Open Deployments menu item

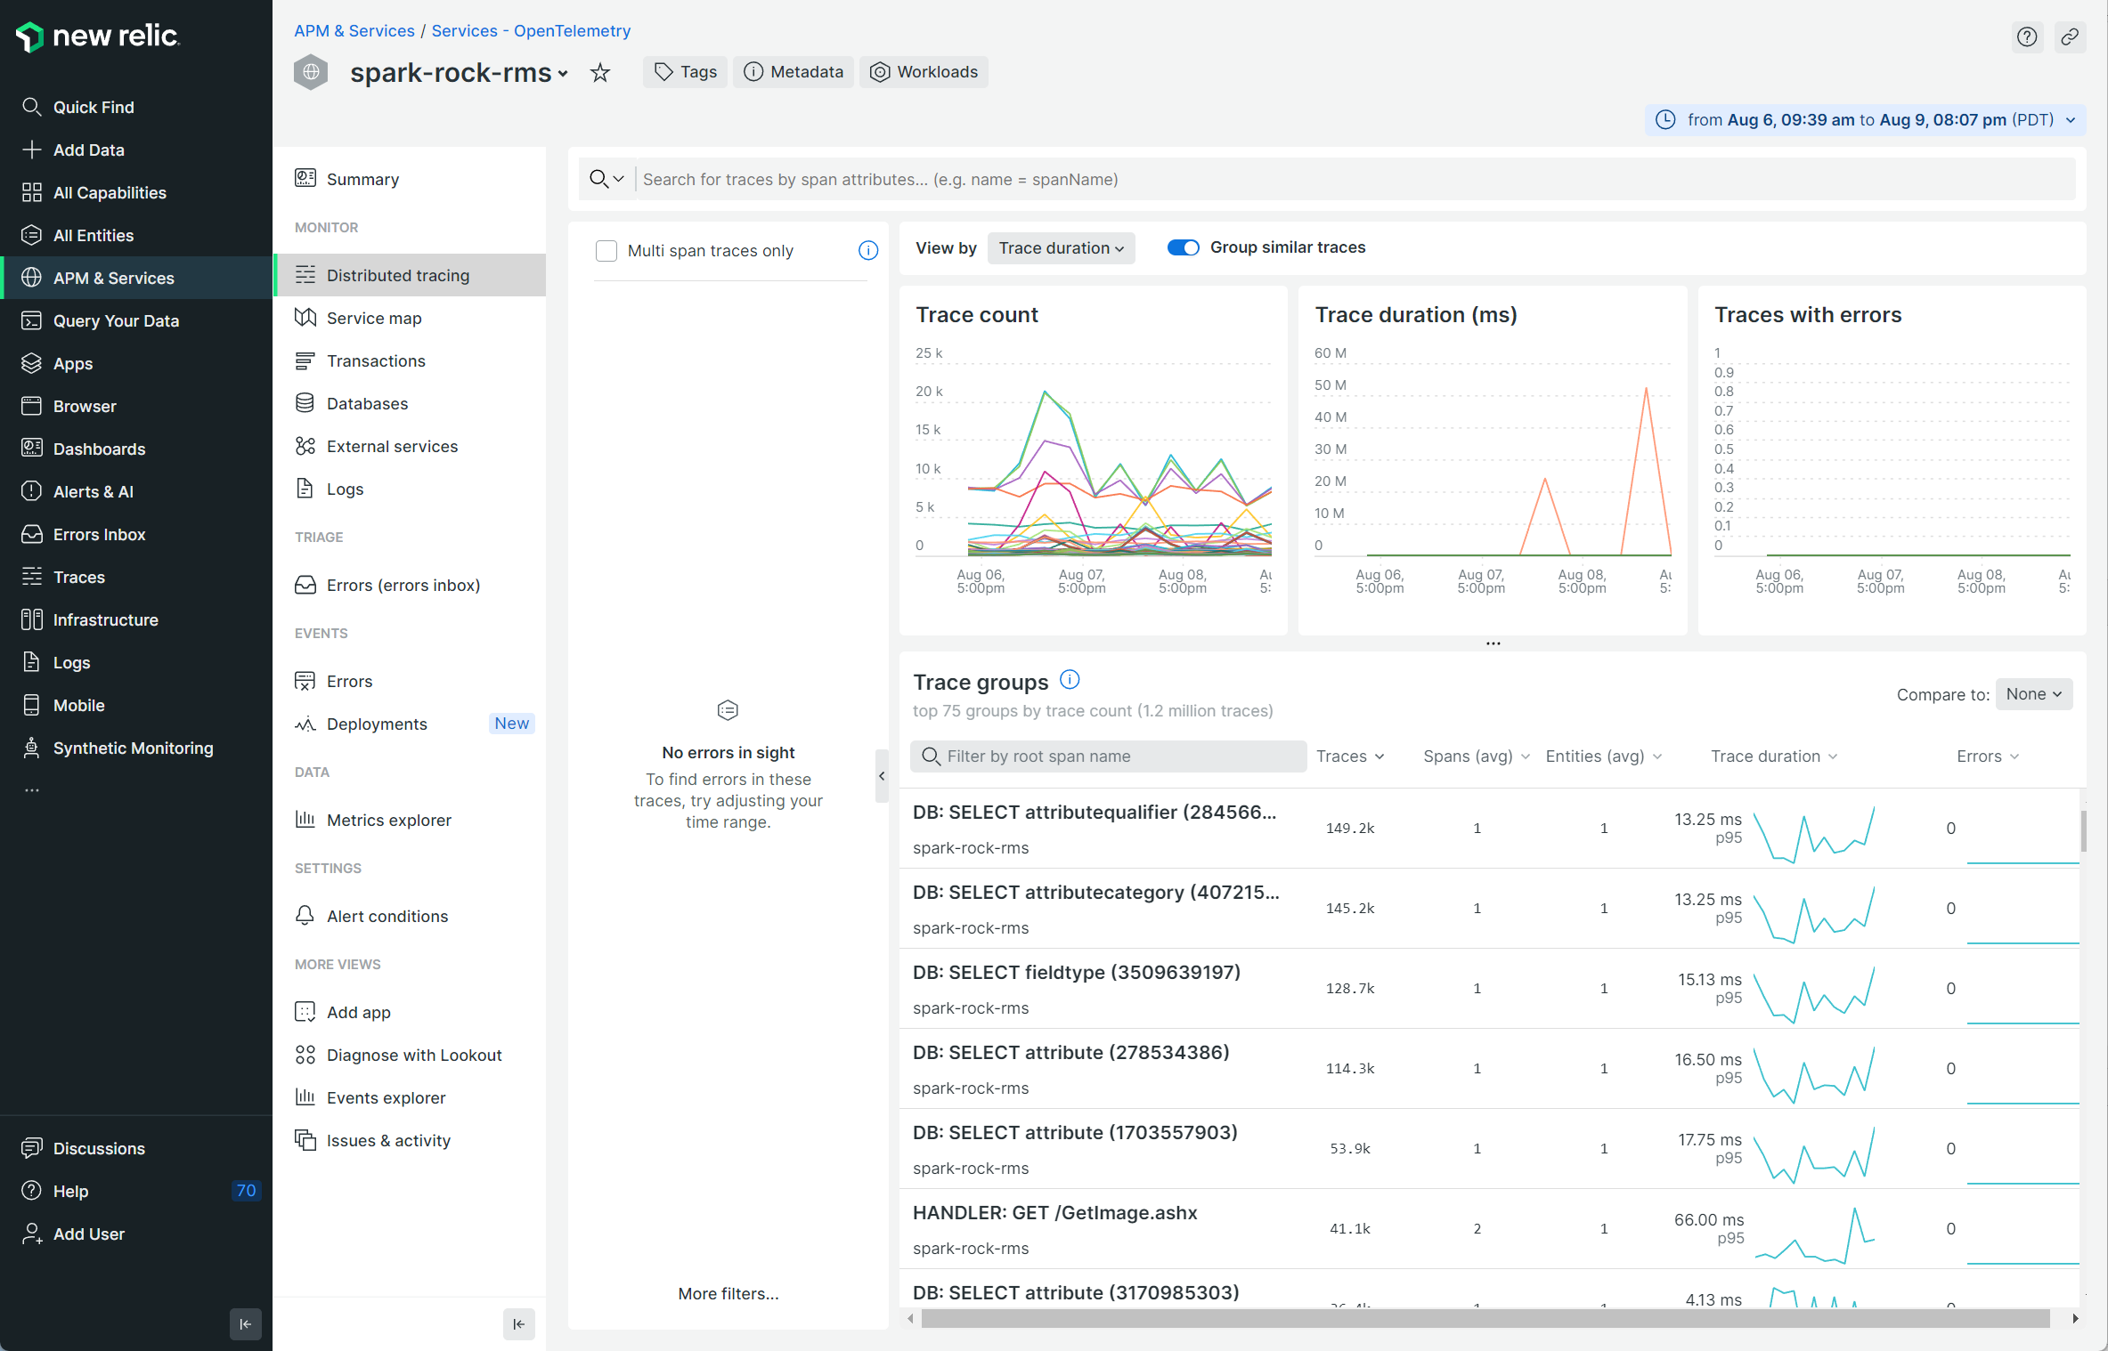pyautogui.click(x=410, y=724)
